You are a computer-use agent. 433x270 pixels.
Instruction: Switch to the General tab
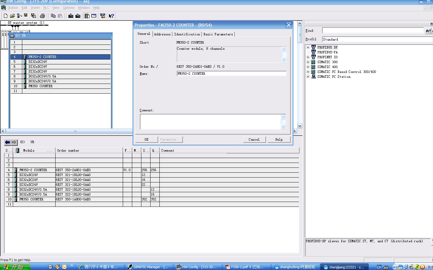point(144,34)
